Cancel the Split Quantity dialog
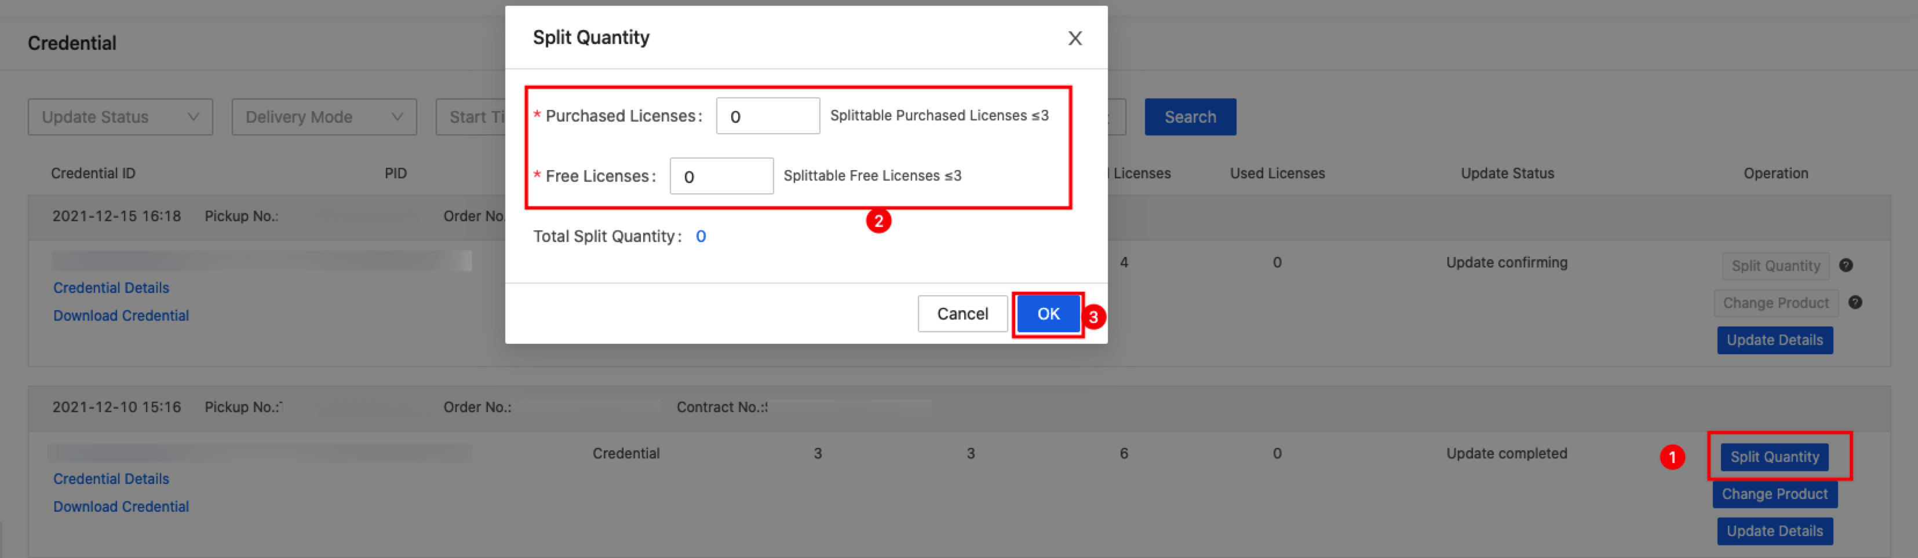This screenshot has height=558, width=1918. coord(962,313)
